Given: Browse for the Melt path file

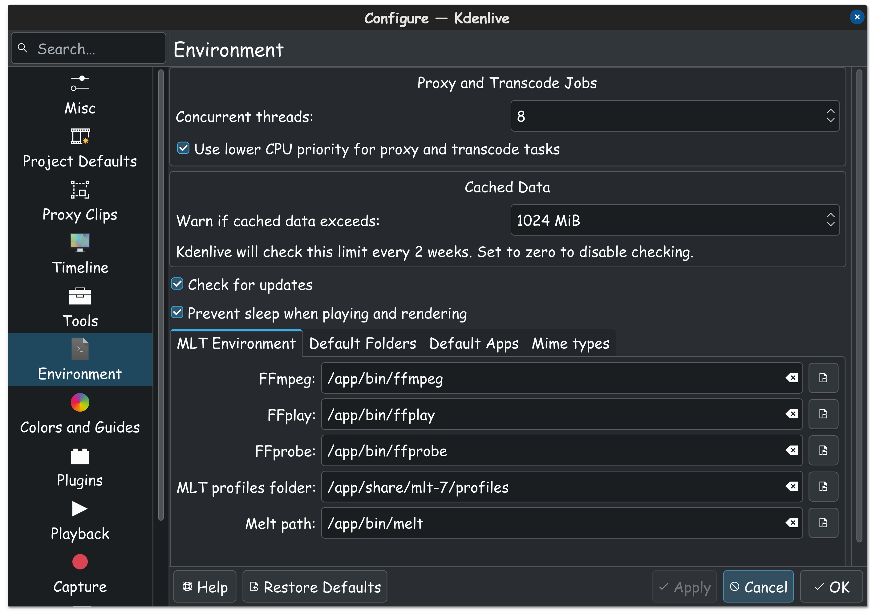Looking at the screenshot, I should [823, 523].
